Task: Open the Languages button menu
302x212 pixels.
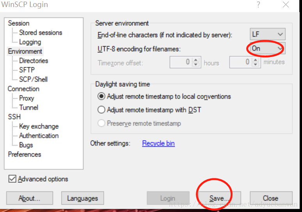Action: [83, 198]
